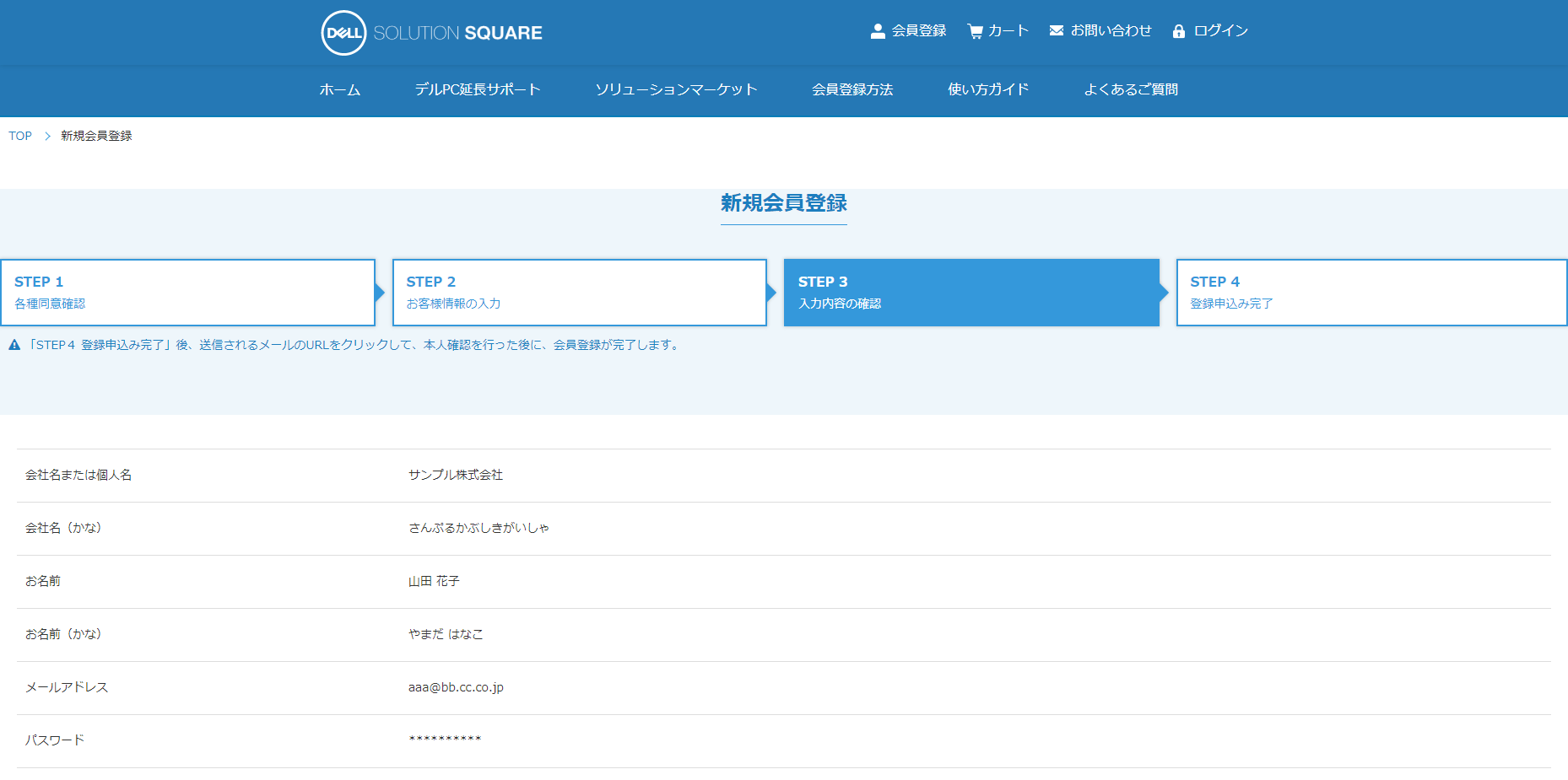Image resolution: width=1568 pixels, height=780 pixels.
Task: Click the warning triangle icon by STEP4 notice
Action: click(14, 345)
